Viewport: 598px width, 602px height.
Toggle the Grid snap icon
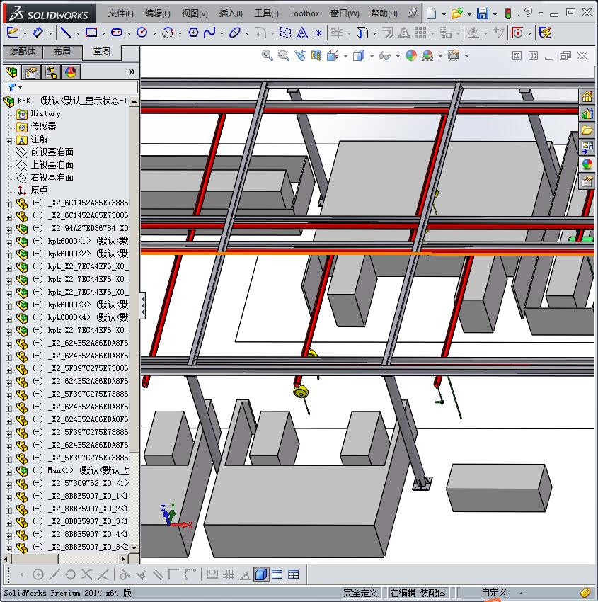(x=229, y=574)
